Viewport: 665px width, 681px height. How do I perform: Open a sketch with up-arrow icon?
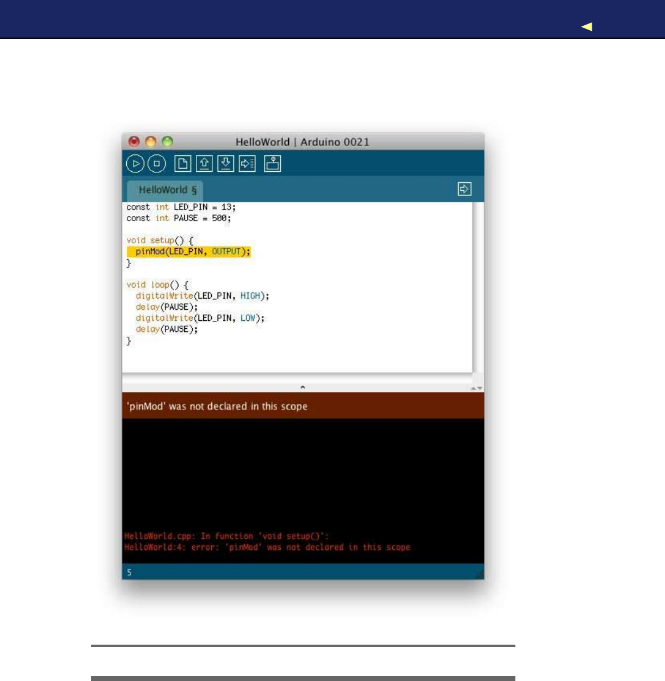click(x=204, y=164)
